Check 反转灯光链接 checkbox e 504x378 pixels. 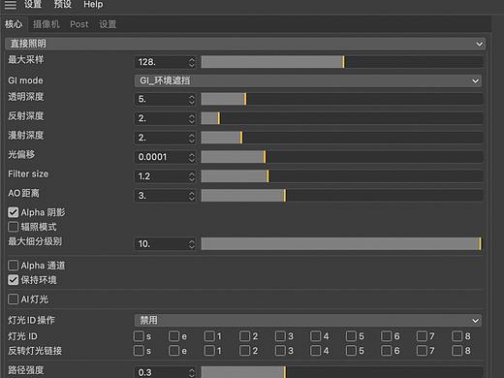(x=173, y=351)
